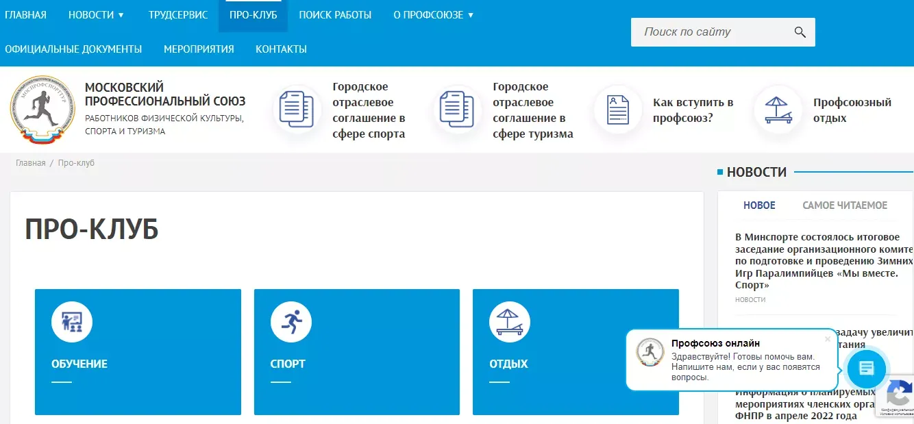Open Контакты menu item

281,49
